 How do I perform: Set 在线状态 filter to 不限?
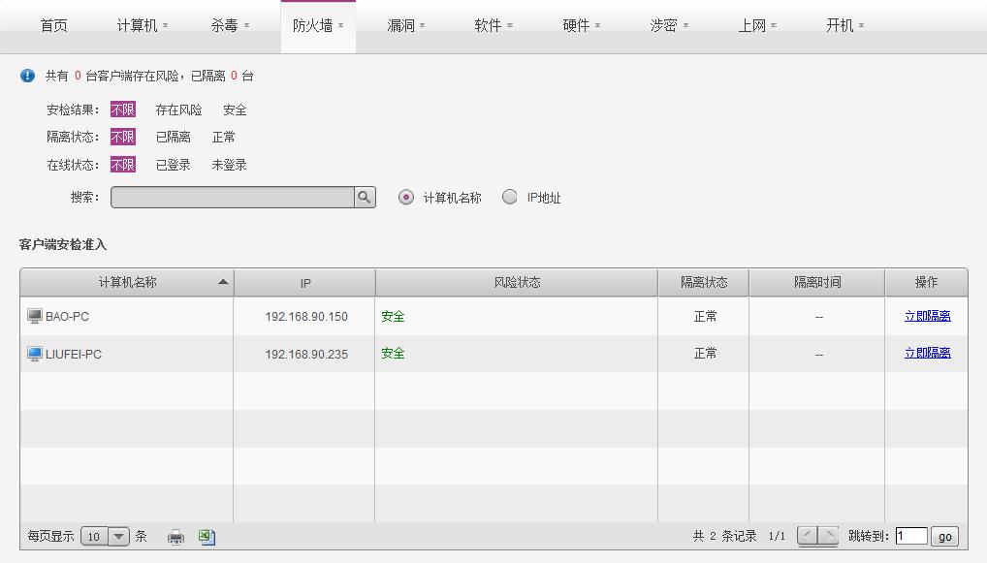tap(123, 165)
